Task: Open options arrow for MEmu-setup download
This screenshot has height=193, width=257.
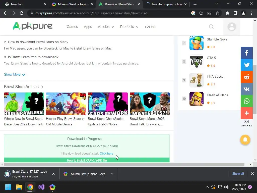Action: click(112, 174)
